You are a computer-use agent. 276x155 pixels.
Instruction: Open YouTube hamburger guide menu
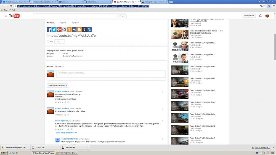pyautogui.click(x=6, y=16)
